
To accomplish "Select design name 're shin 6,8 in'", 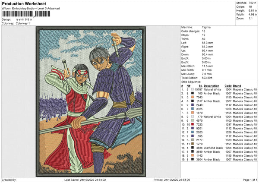I will (24, 19).
